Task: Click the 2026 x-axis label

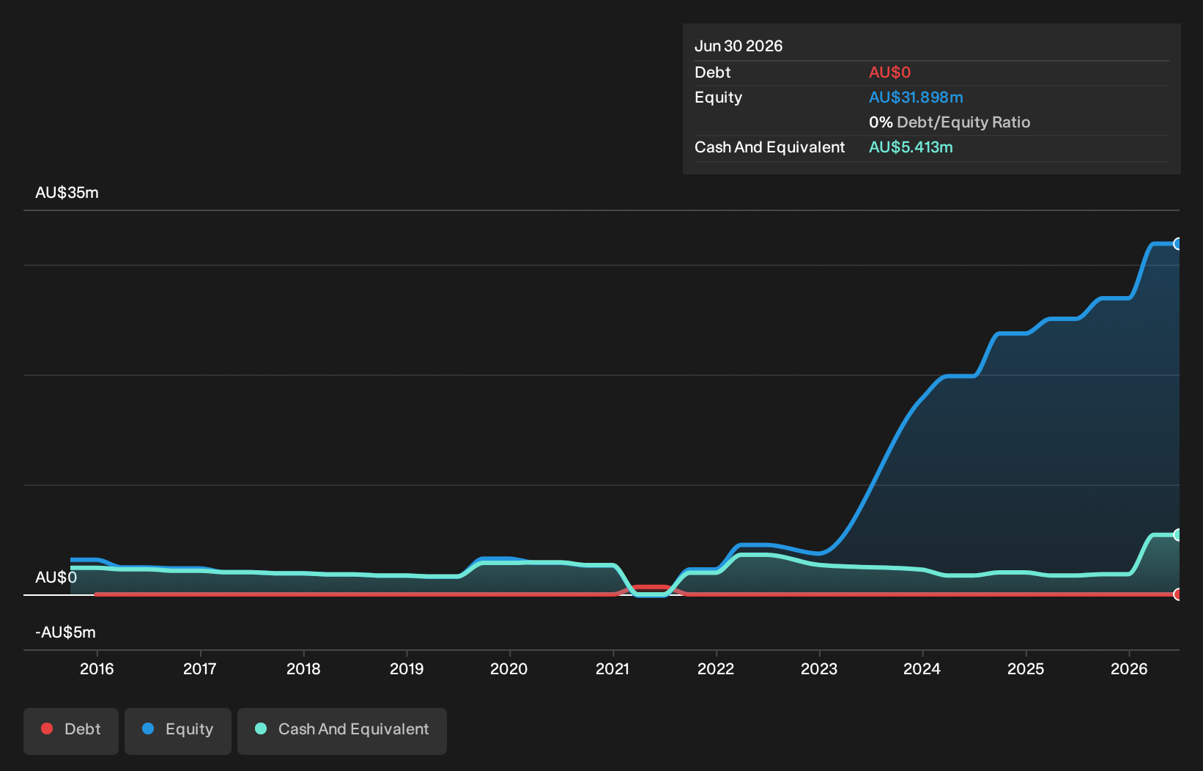Action: pos(1129,668)
